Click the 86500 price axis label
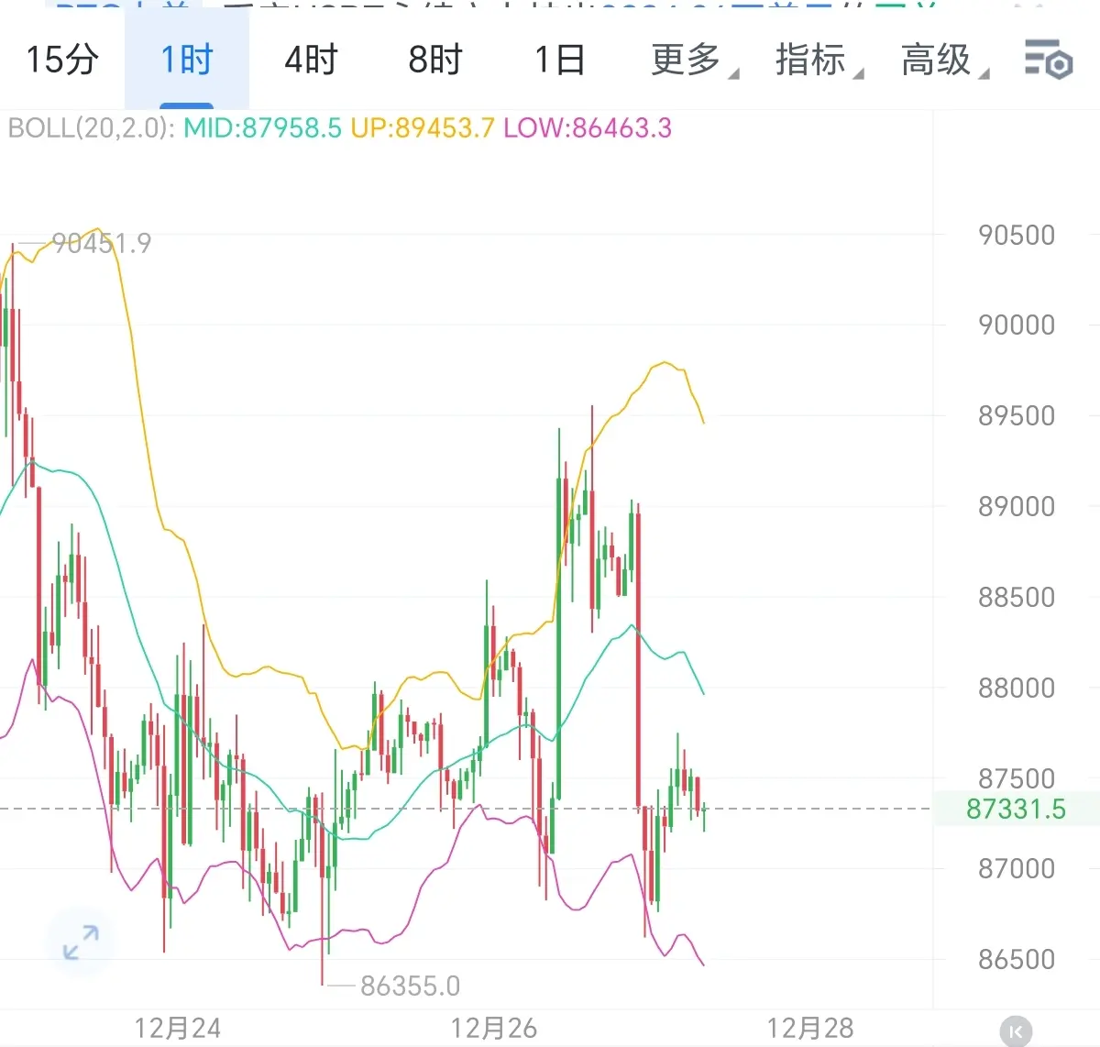Image resolution: width=1100 pixels, height=1047 pixels. click(1016, 959)
